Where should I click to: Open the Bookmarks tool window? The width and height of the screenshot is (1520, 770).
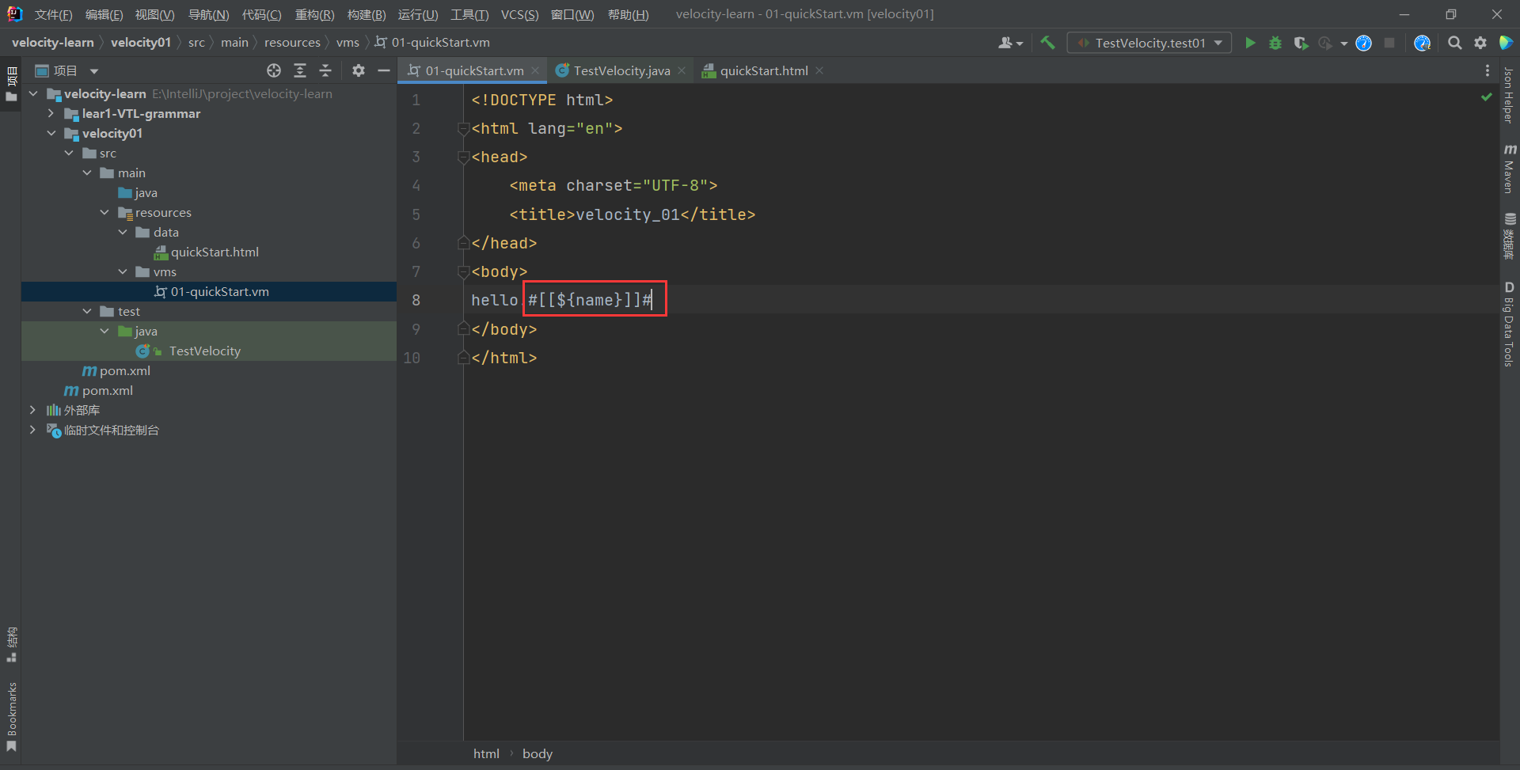(11, 717)
